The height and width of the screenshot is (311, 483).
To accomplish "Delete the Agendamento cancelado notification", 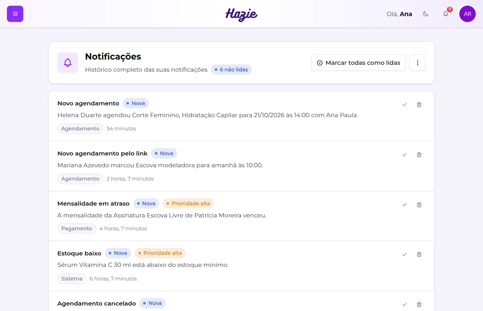I will tap(419, 304).
